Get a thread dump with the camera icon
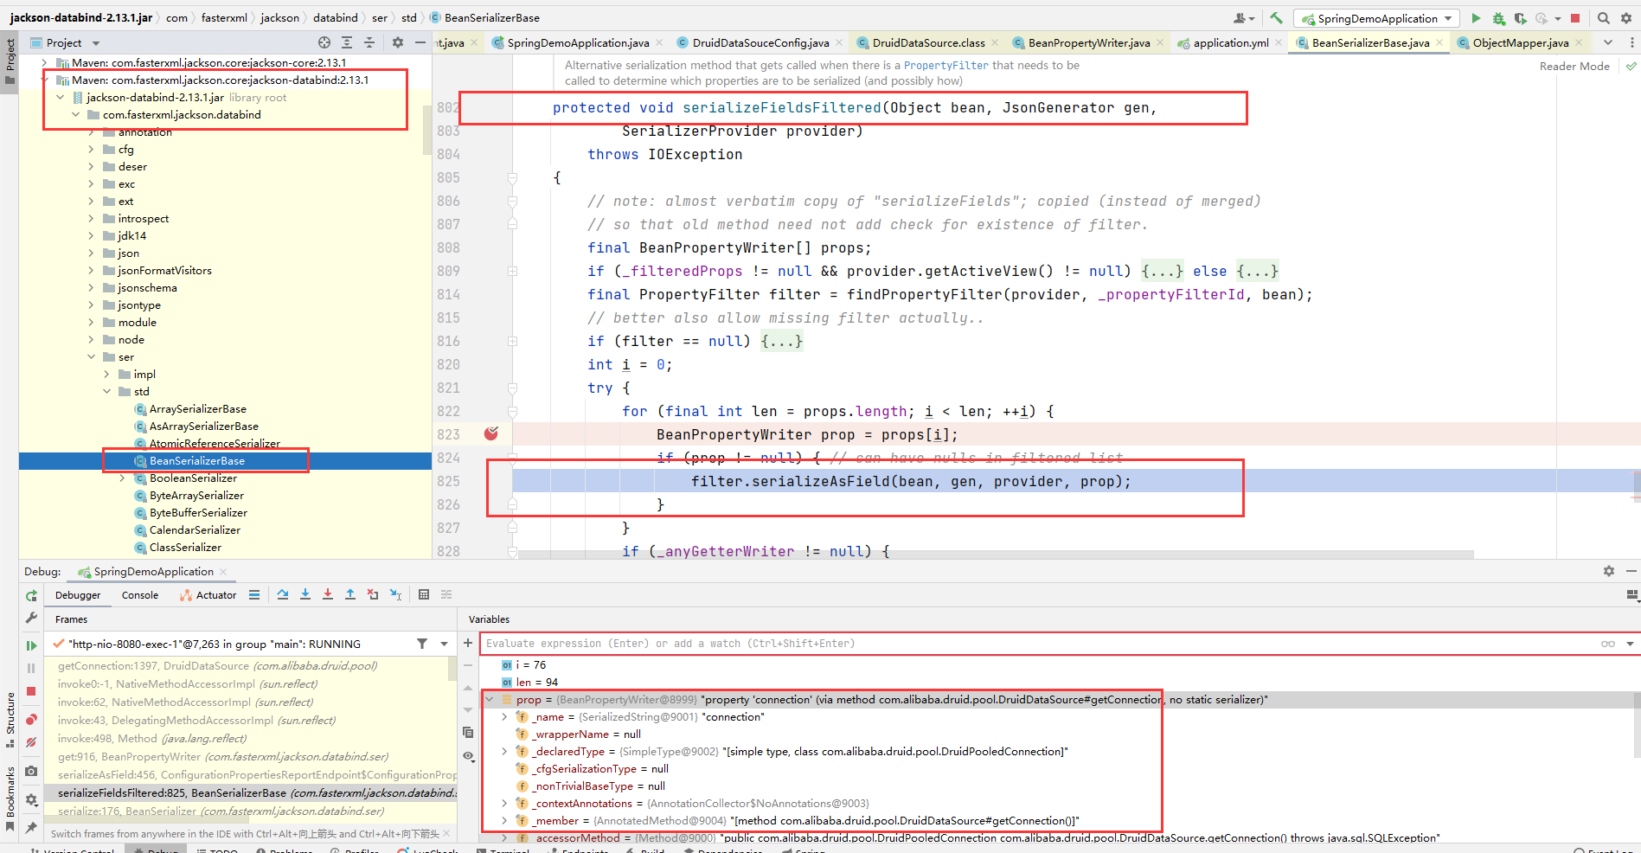Screen dimensions: 1641x853 click(x=31, y=771)
